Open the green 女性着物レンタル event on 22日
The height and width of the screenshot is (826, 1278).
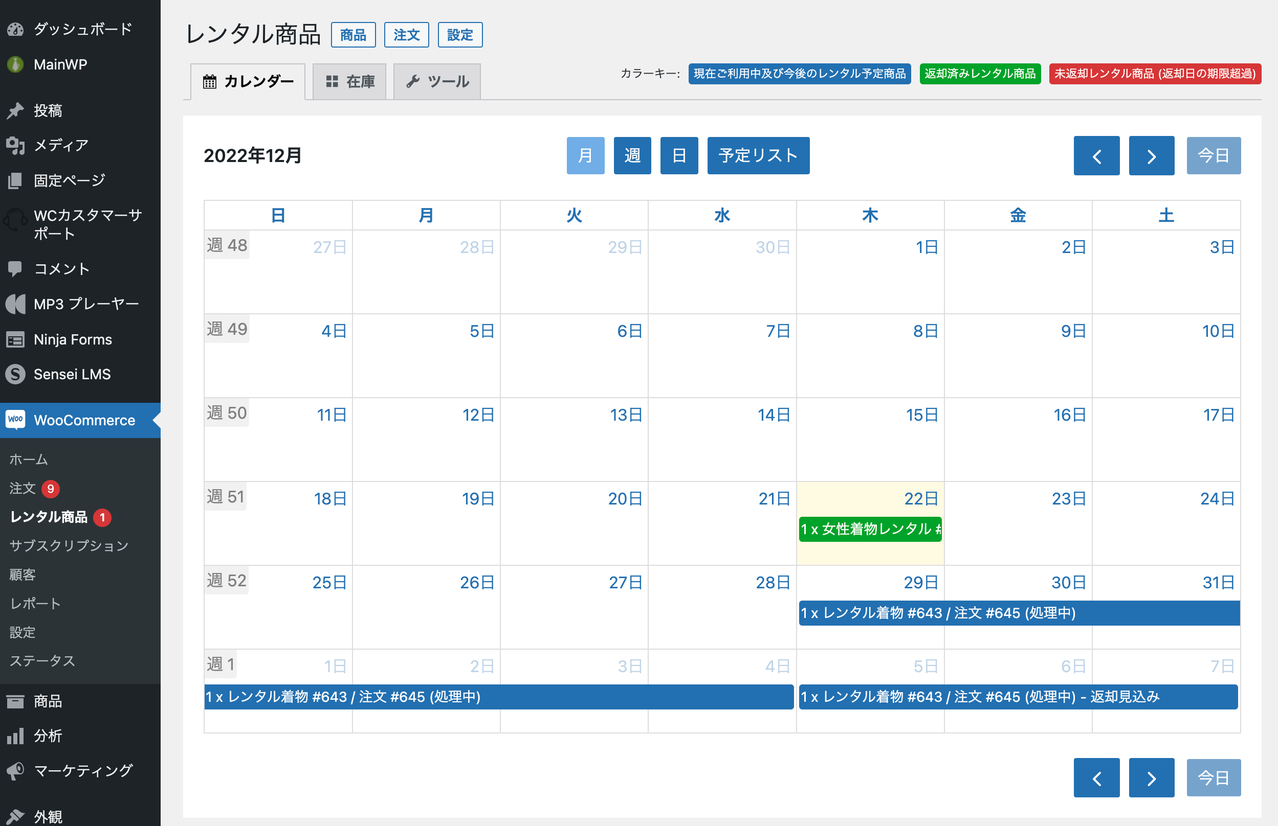click(870, 530)
